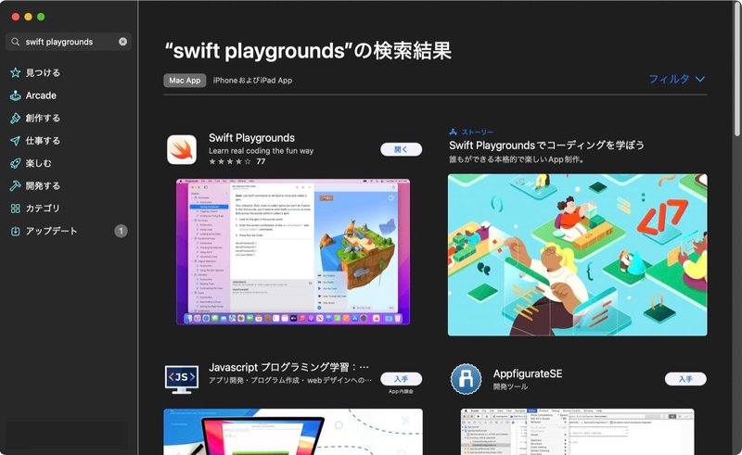Click the paper plane icon beside 仕事する
This screenshot has width=742, height=455.
[x=16, y=141]
